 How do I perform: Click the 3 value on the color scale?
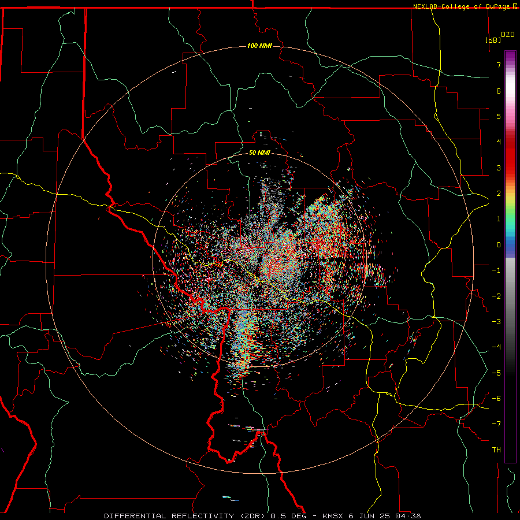tap(499, 168)
